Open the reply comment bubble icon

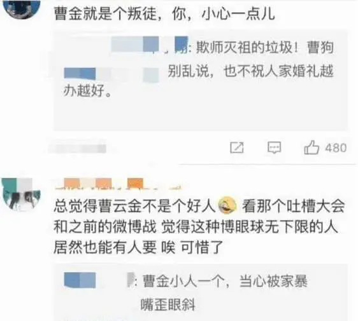click(274, 147)
